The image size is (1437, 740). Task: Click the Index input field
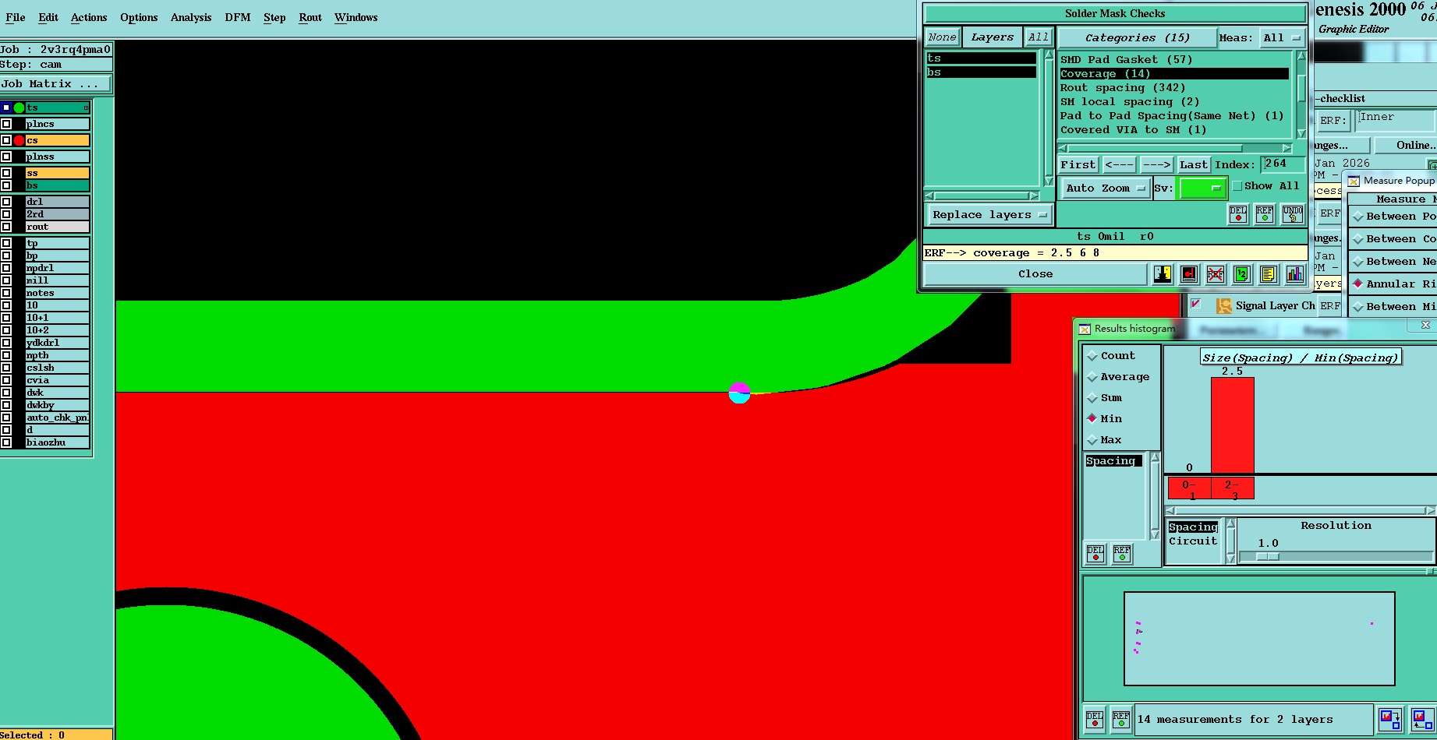(x=1283, y=164)
